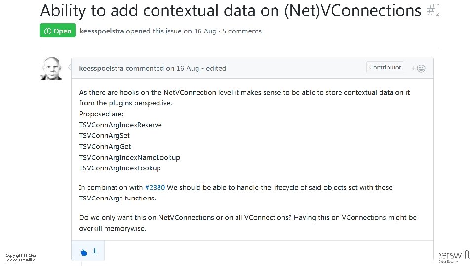Viewport: 474px width, 266px height.
Task: Click the 'Proposed are:' line of text
Action: pos(101,114)
